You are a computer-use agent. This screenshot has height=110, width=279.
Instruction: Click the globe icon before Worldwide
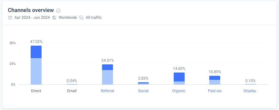click(x=54, y=18)
